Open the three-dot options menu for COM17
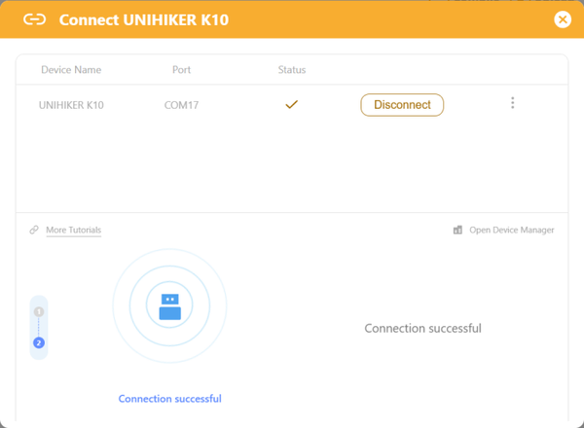Image resolution: width=584 pixels, height=428 pixels. click(513, 103)
